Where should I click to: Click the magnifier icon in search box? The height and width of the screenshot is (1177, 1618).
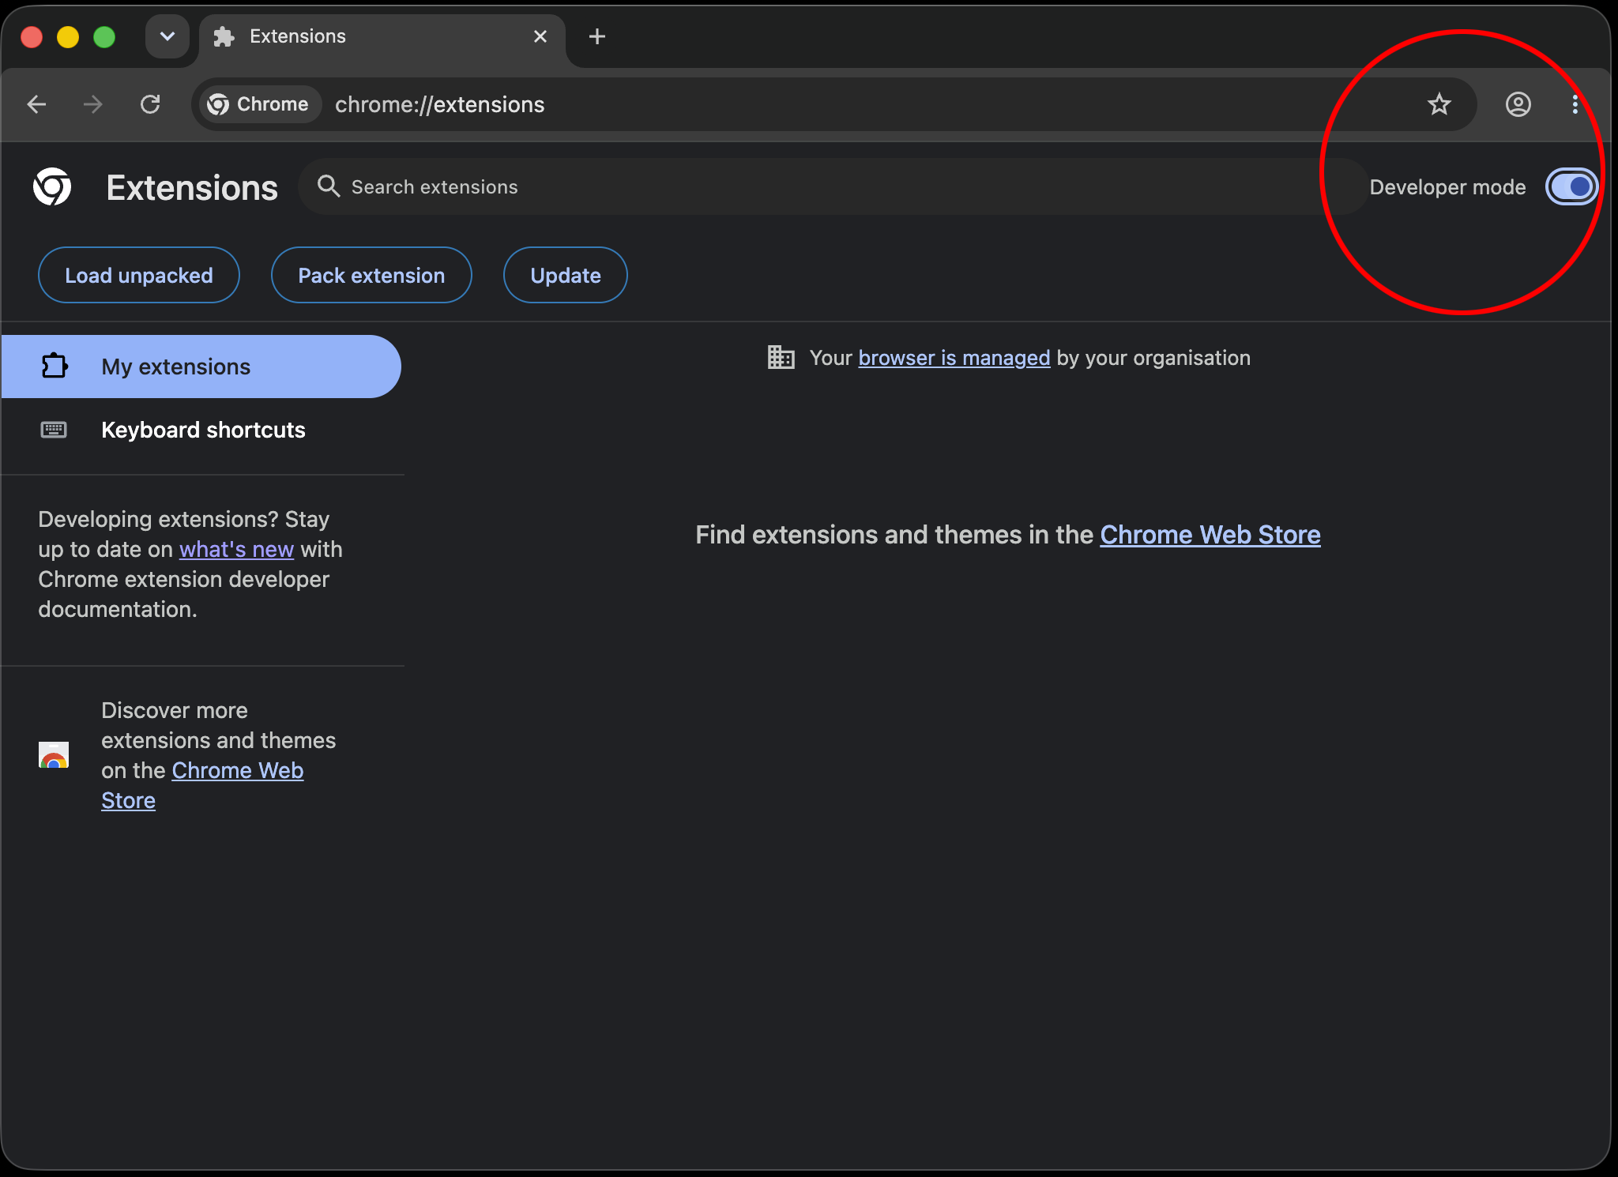click(x=329, y=186)
